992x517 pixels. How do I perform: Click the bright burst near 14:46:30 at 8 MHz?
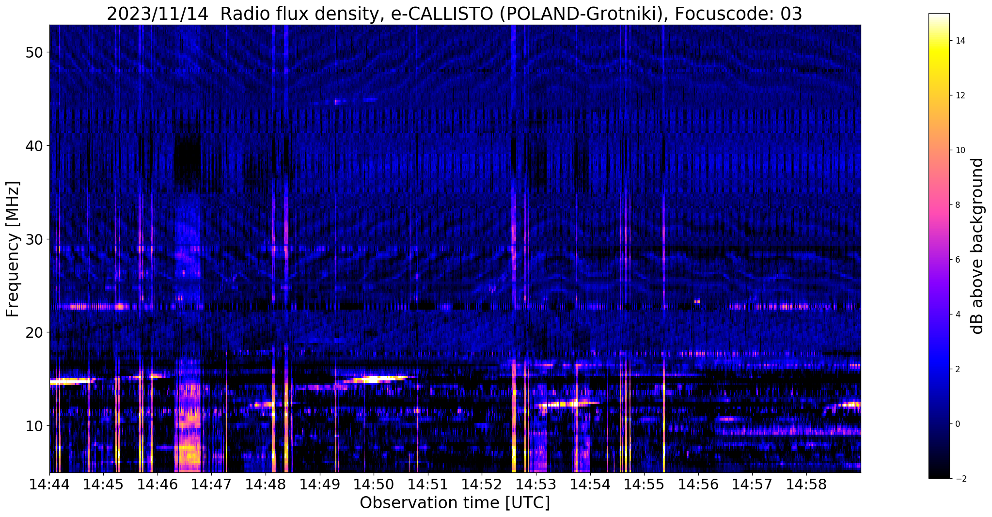188,444
